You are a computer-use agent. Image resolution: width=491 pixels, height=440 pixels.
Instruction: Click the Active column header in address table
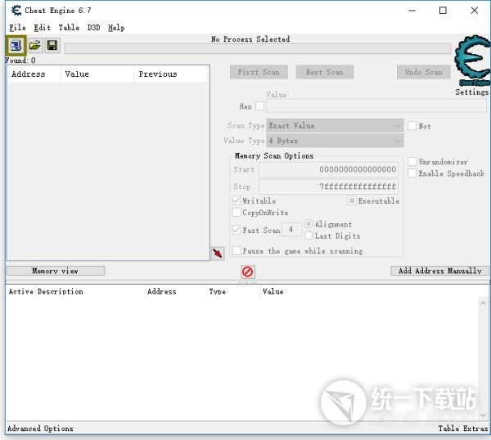pos(20,292)
